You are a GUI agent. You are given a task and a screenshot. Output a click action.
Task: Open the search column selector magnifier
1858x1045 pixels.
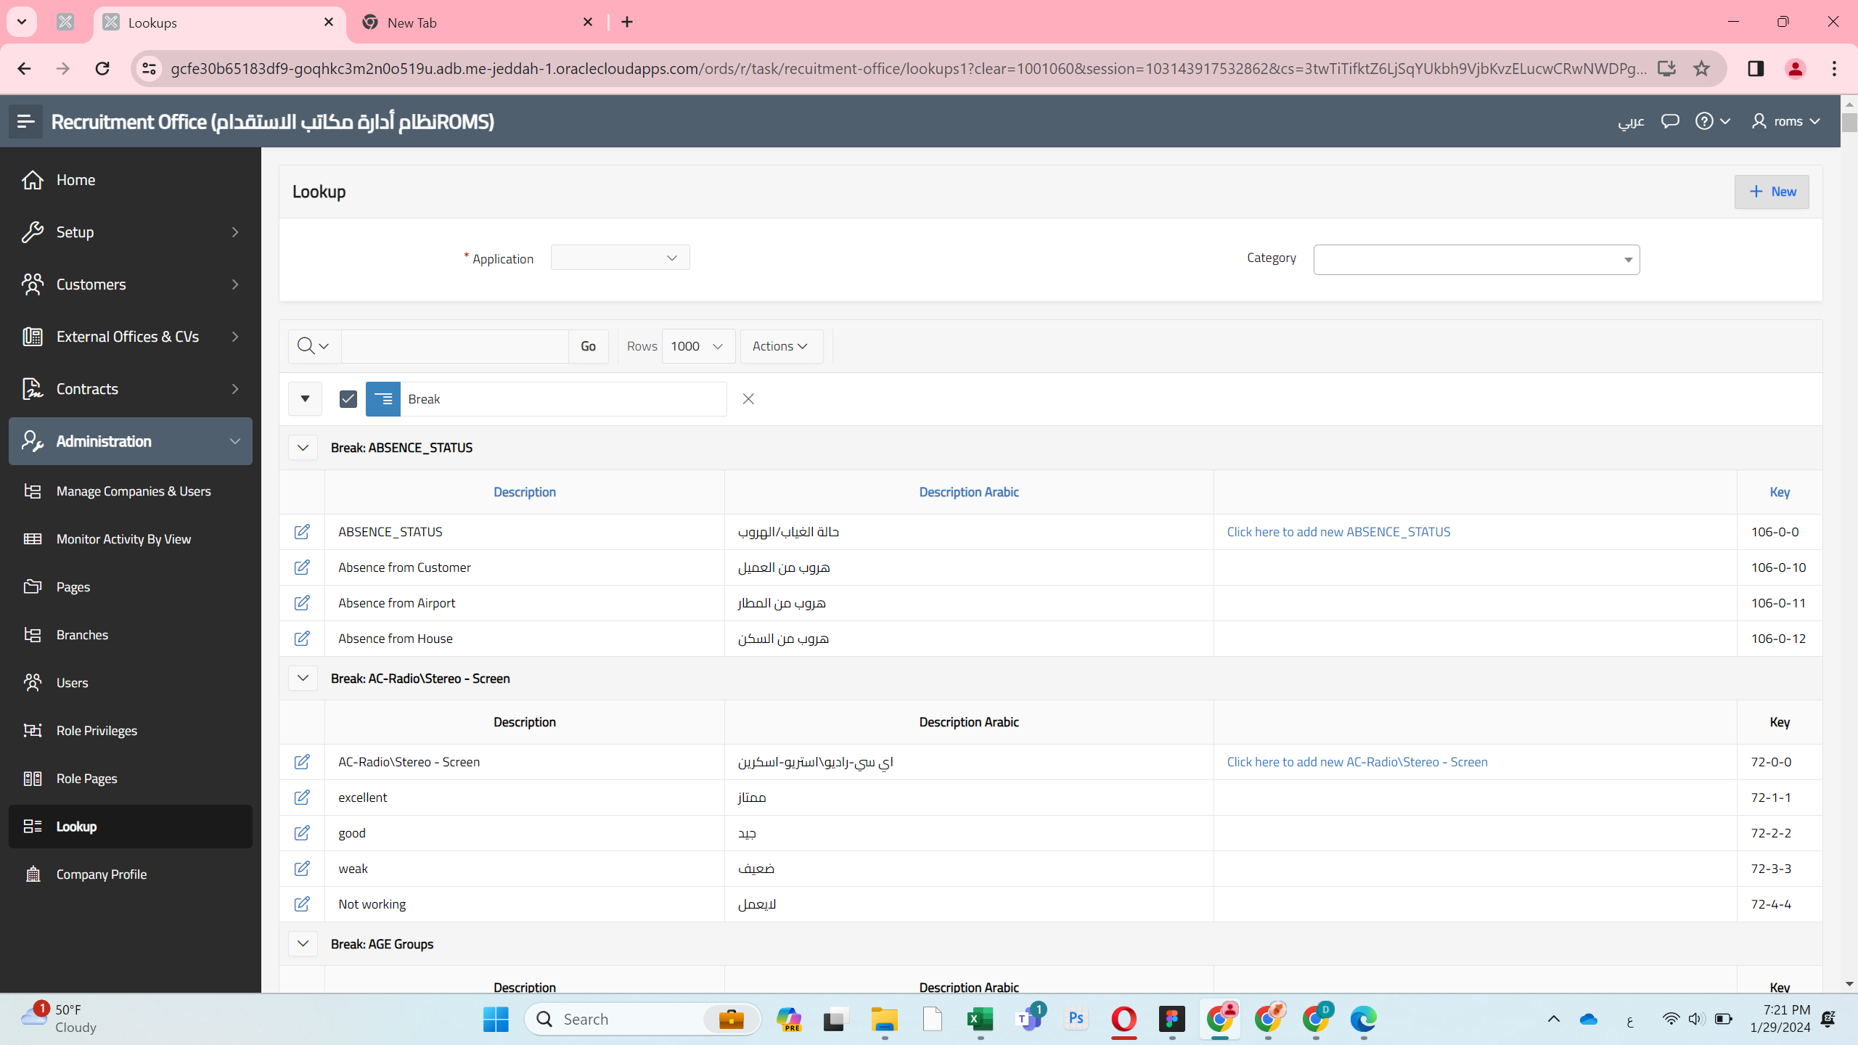click(x=314, y=346)
